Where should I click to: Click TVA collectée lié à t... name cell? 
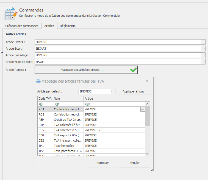[x=68, y=125]
